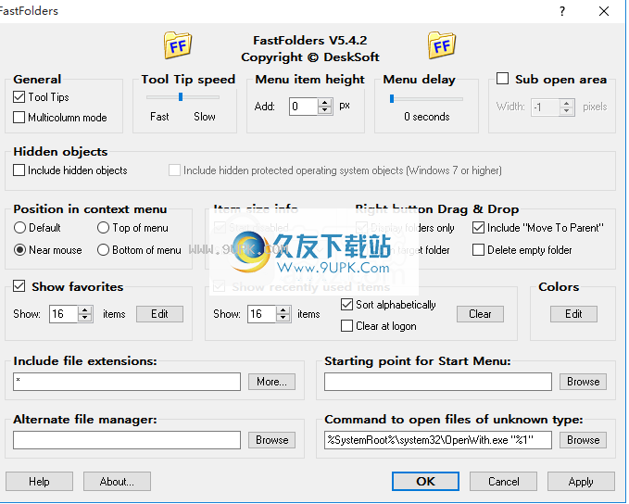The width and height of the screenshot is (629, 504).
Task: Choose the Near mouse radio option
Action: click(x=19, y=249)
